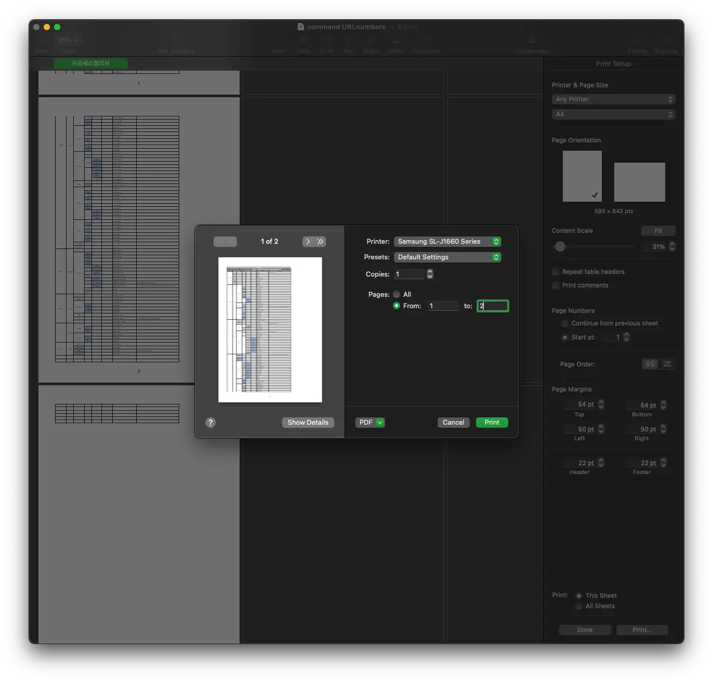Click the green Print button

[492, 423]
